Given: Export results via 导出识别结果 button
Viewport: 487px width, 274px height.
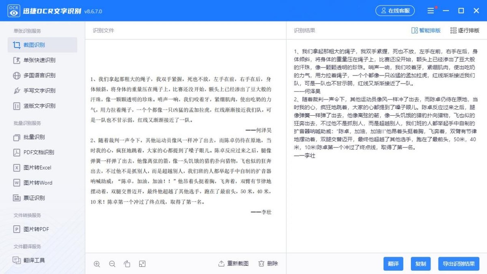Looking at the screenshot, I should [459, 263].
